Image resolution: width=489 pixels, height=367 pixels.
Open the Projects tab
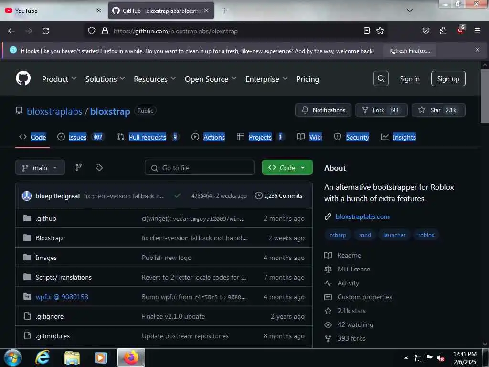[x=260, y=137]
